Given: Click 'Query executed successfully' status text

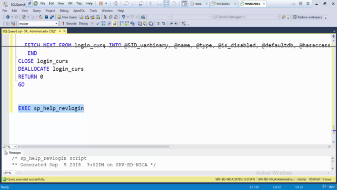Looking at the screenshot, I should click(x=26, y=179).
